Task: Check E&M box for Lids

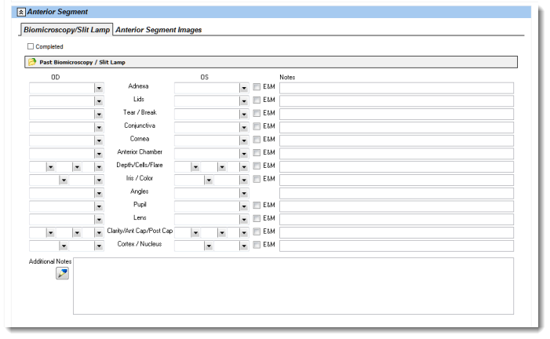Action: (257, 100)
